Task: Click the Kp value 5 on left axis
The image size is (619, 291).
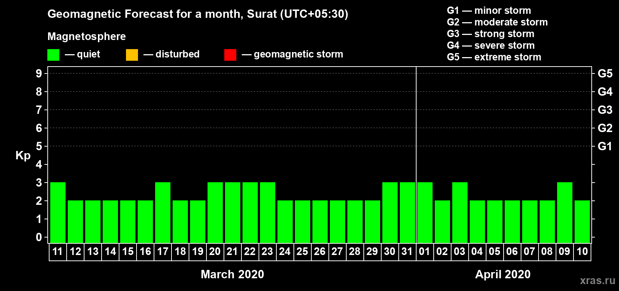Action: (x=39, y=146)
